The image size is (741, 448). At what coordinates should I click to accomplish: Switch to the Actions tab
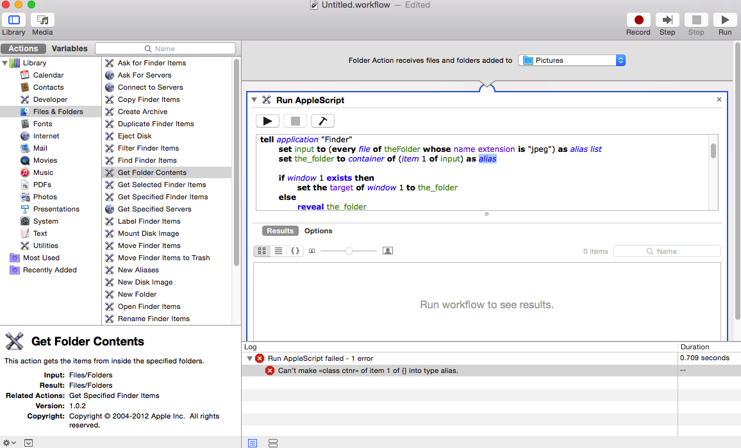point(23,49)
